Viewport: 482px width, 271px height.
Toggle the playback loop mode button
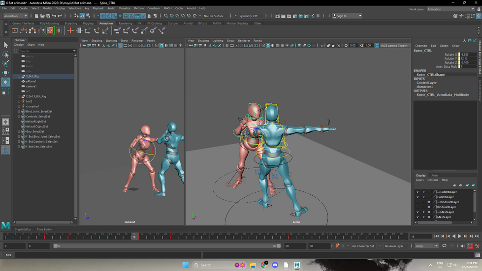[x=444, y=246]
